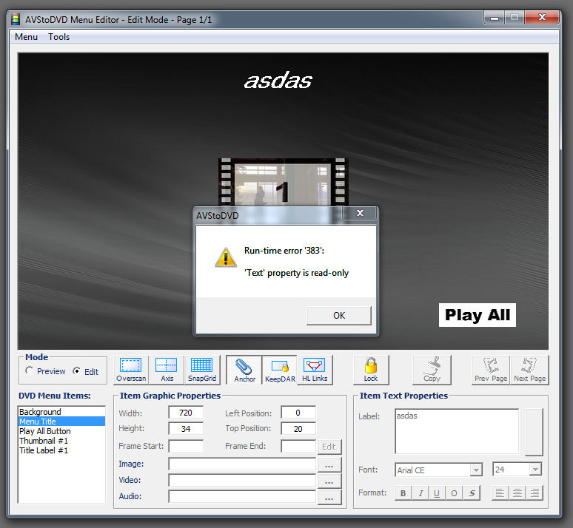
Task: Click the Frame Start field
Action: [186, 446]
